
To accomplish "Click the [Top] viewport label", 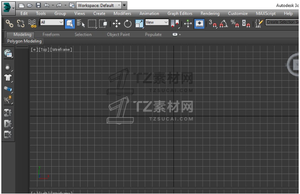I will pyautogui.click(x=44, y=49).
